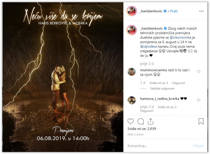This screenshot has width=210, height=154.
Task: Open the @ivkicmonika mention link
Action: 180,37
